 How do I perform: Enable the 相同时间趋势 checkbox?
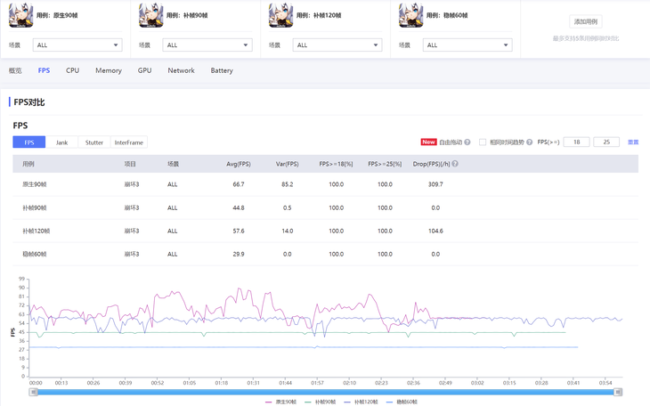(x=483, y=142)
